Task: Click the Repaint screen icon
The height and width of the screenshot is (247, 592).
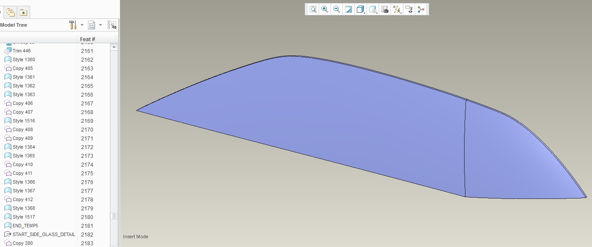Action: click(x=349, y=9)
